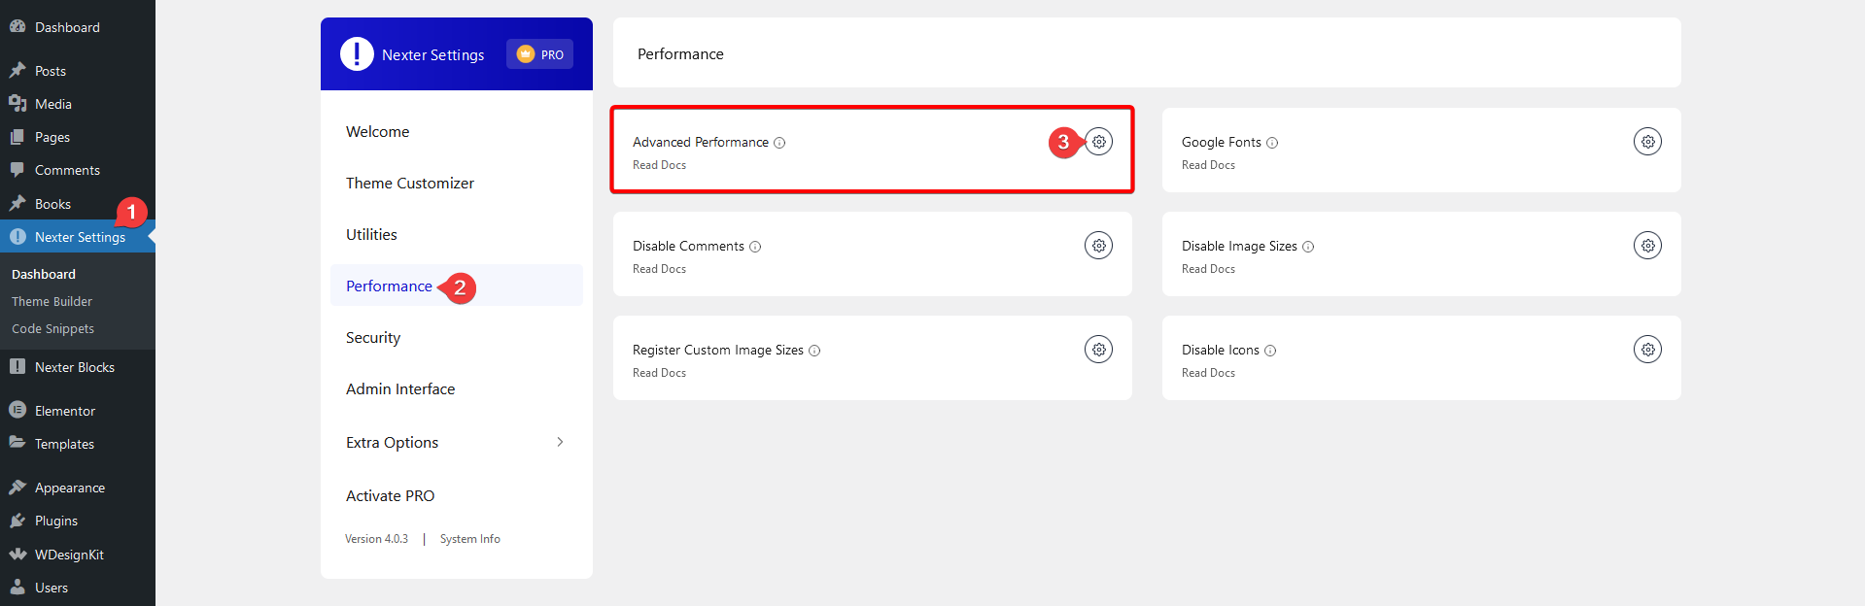Click the Disable Icons card title
The height and width of the screenshot is (606, 1865).
pos(1221,351)
